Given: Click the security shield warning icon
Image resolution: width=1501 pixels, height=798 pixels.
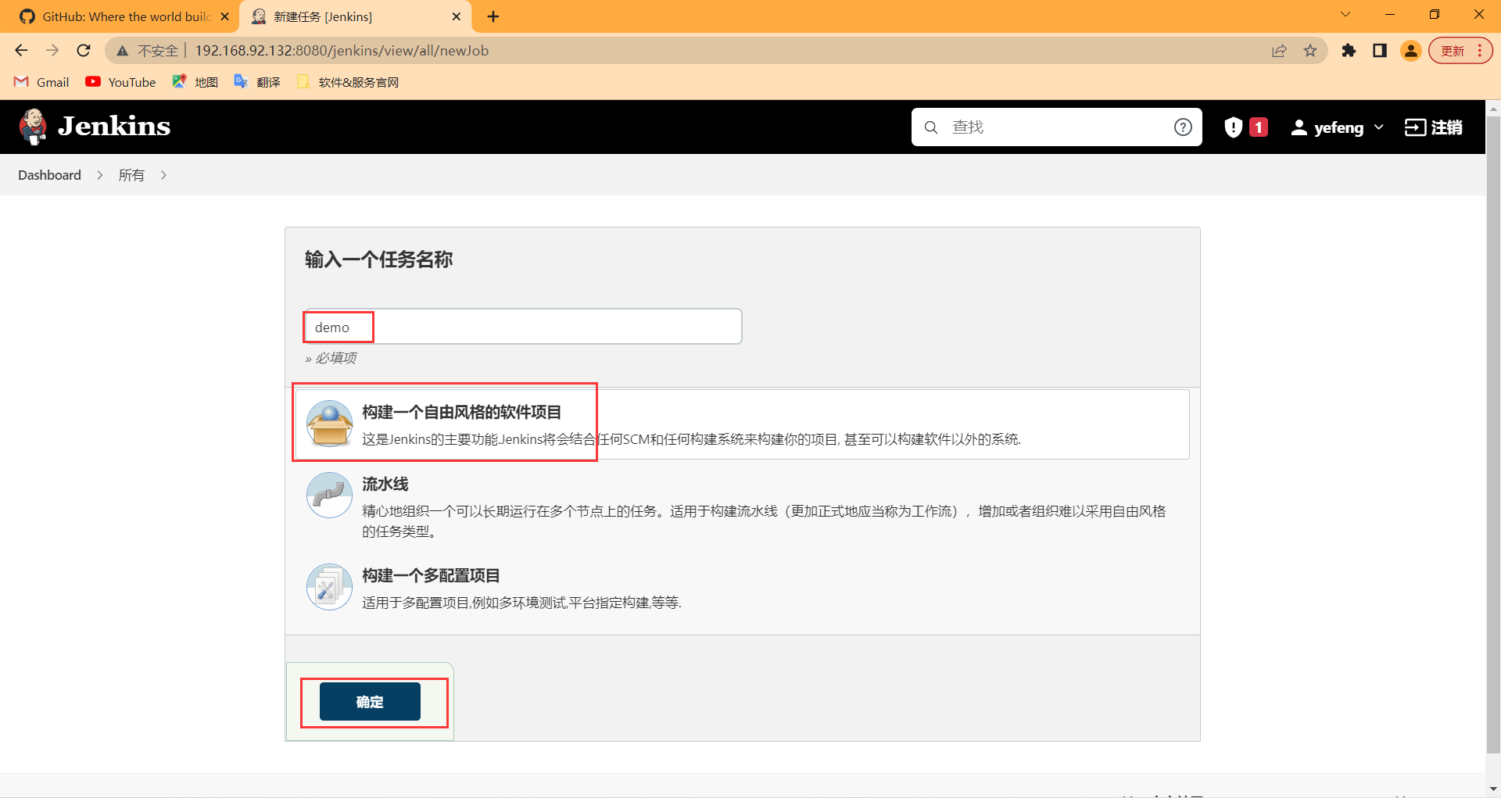Looking at the screenshot, I should (x=1233, y=127).
